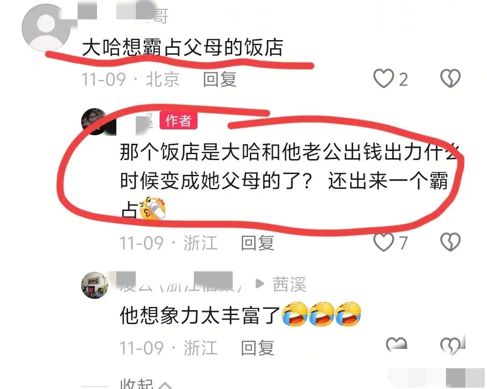
Task: Select the 他想象力太丰富了 comment text
Action: pos(200,315)
